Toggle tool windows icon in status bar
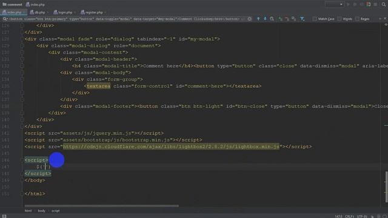Image resolution: width=388 pixels, height=218 pixels. click(x=4, y=216)
